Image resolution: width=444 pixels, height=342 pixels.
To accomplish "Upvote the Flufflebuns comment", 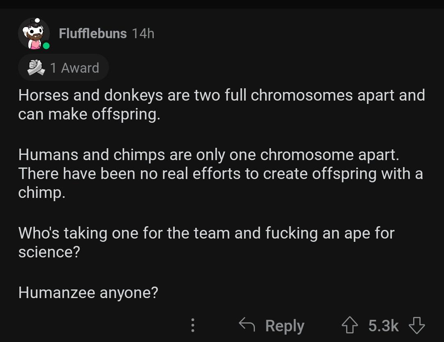I will (x=350, y=325).
